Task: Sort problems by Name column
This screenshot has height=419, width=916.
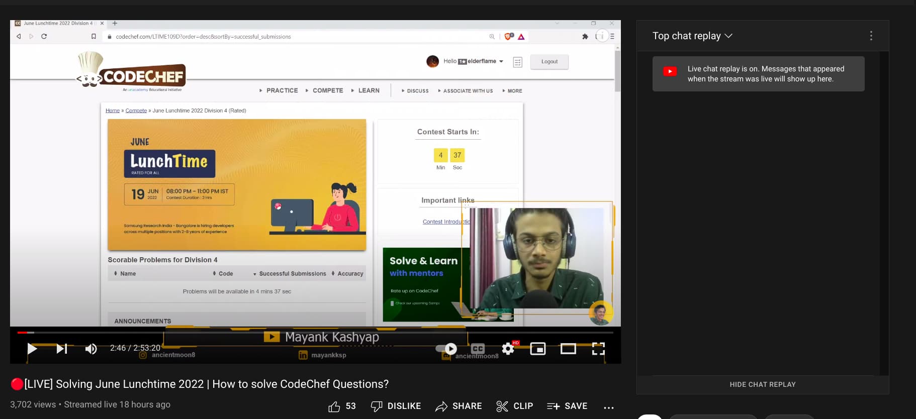Action: tap(125, 273)
